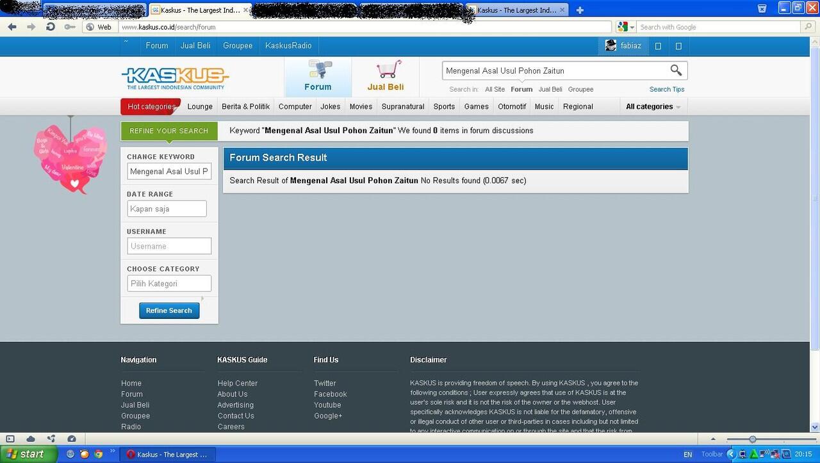Launch the orange browser quick launch icon

[85, 454]
